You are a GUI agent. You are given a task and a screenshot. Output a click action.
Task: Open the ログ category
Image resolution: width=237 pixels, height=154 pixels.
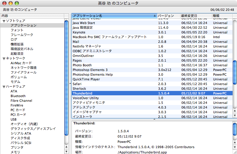tap(14, 39)
